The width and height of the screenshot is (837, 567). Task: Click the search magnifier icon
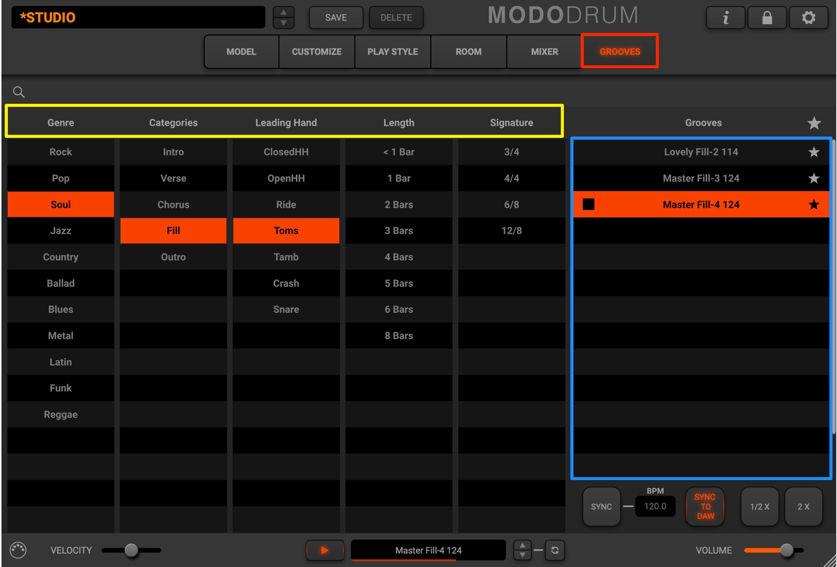(x=19, y=92)
